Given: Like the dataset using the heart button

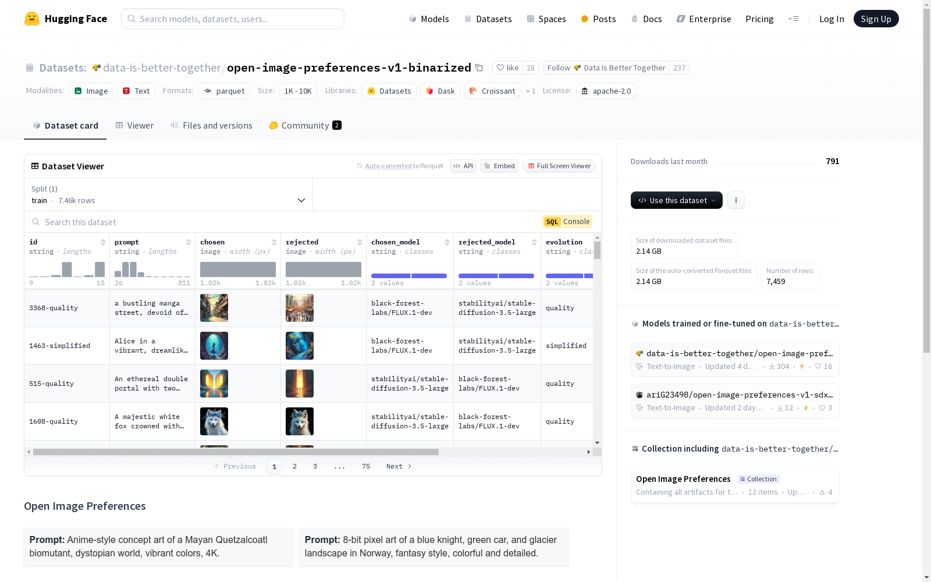Looking at the screenshot, I should click(507, 68).
